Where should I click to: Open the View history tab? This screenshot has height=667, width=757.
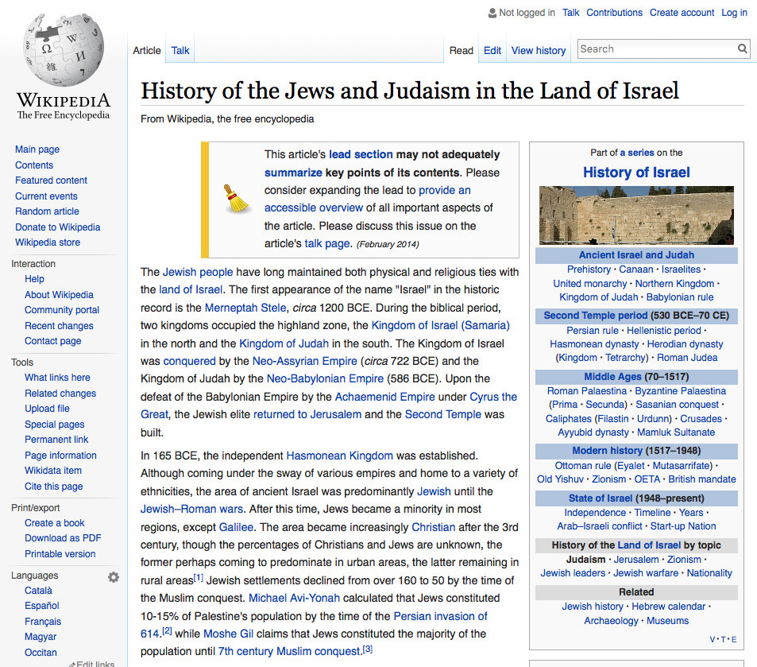[x=538, y=49]
